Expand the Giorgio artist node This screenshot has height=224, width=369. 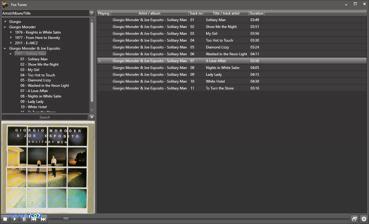click(x=5, y=22)
